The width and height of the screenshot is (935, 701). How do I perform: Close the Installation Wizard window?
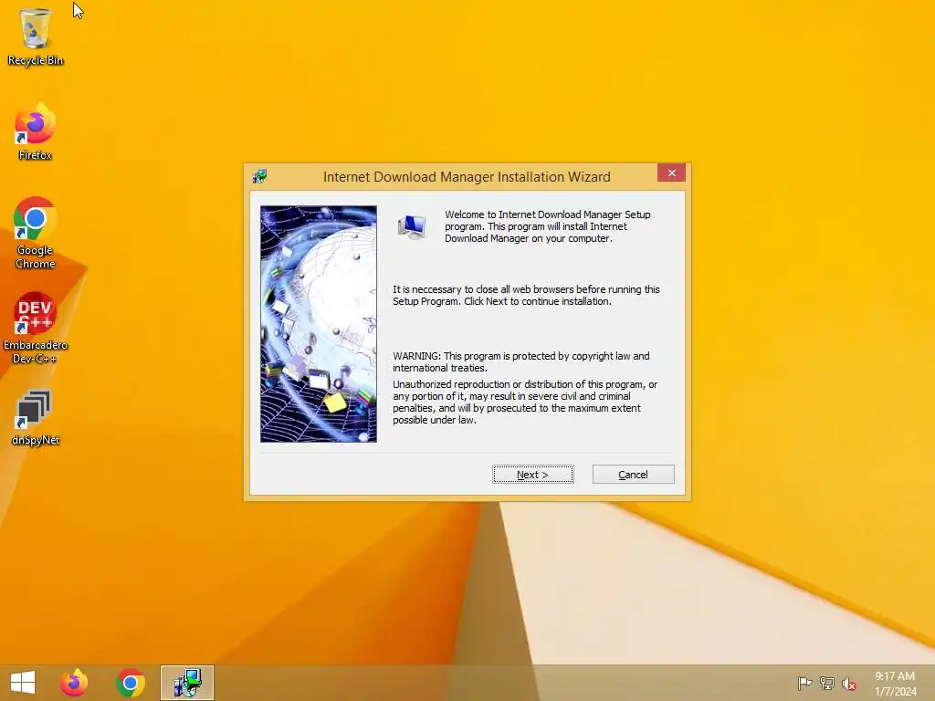coord(671,173)
